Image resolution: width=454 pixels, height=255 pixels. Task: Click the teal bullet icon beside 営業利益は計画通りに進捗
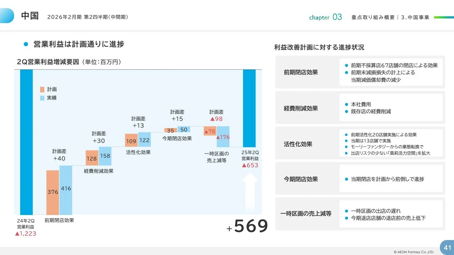coord(25,44)
